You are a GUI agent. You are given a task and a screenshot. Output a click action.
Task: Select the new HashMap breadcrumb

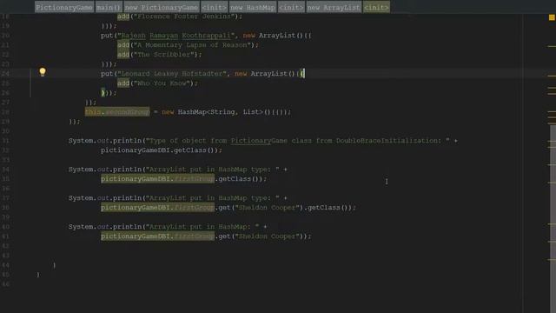pyautogui.click(x=253, y=7)
